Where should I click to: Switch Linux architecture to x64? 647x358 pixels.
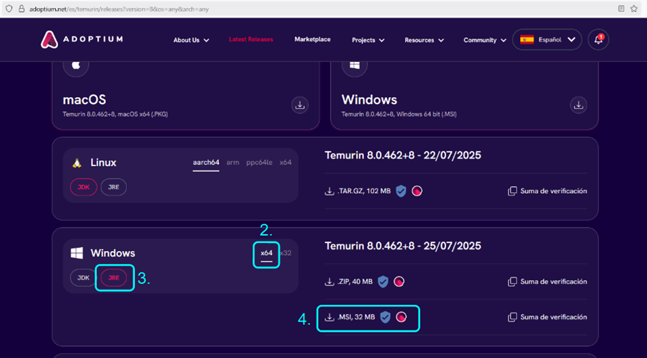pos(286,163)
